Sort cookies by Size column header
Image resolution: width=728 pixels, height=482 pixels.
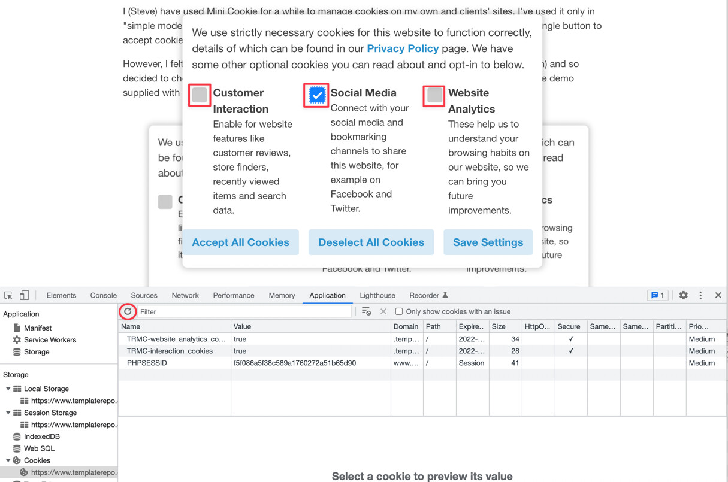(505, 326)
